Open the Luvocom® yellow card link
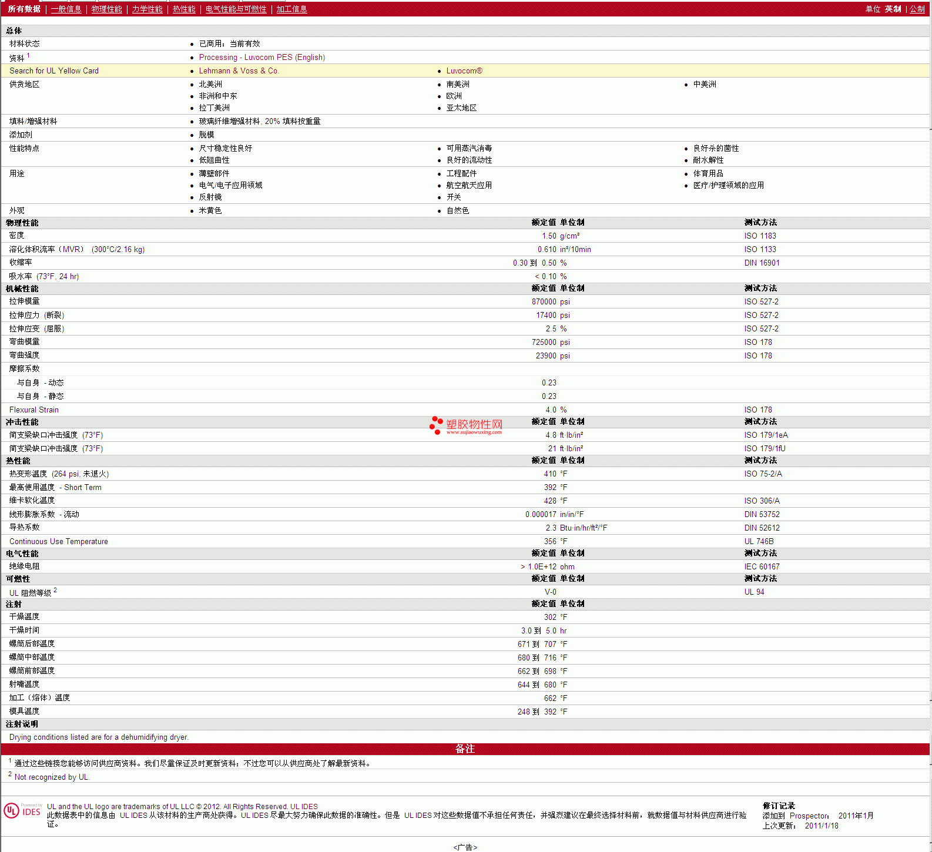932x852 pixels. [x=464, y=71]
